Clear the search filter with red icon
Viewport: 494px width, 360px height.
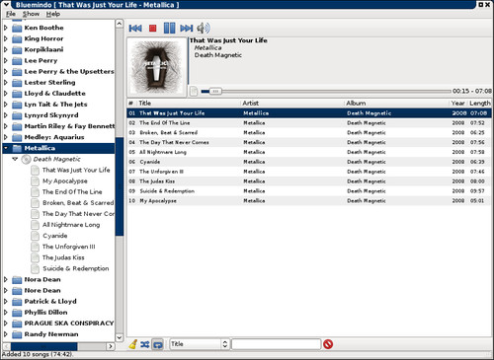[328, 344]
